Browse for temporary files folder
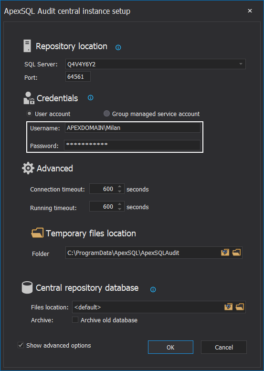 point(236,253)
